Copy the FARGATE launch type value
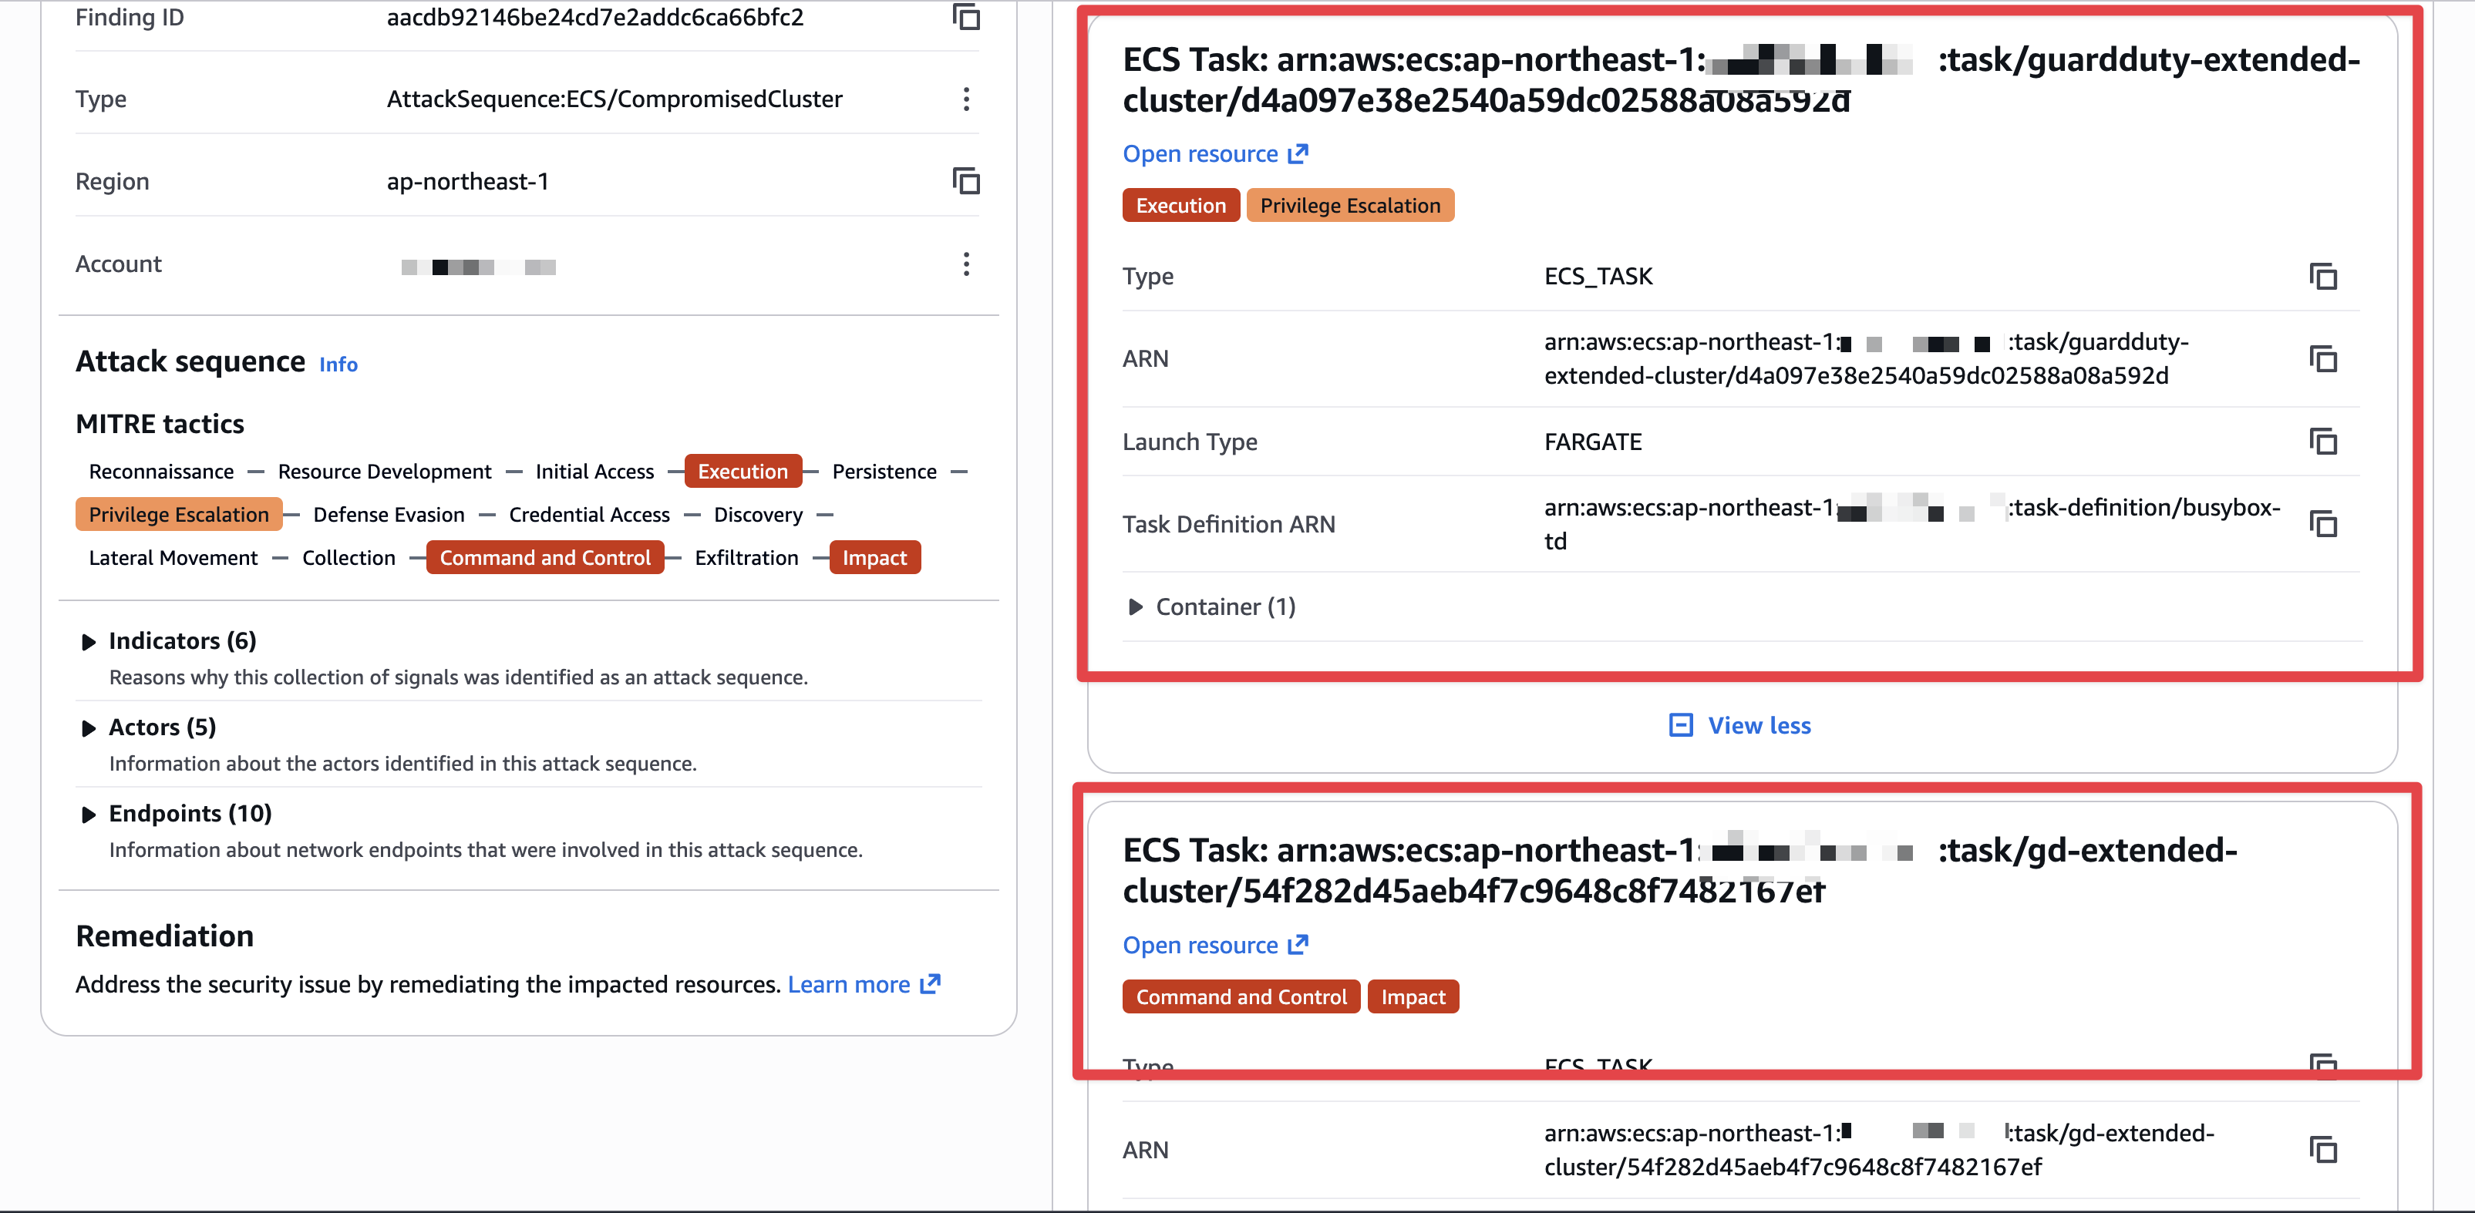Viewport: 2475px width, 1213px height. click(2322, 442)
